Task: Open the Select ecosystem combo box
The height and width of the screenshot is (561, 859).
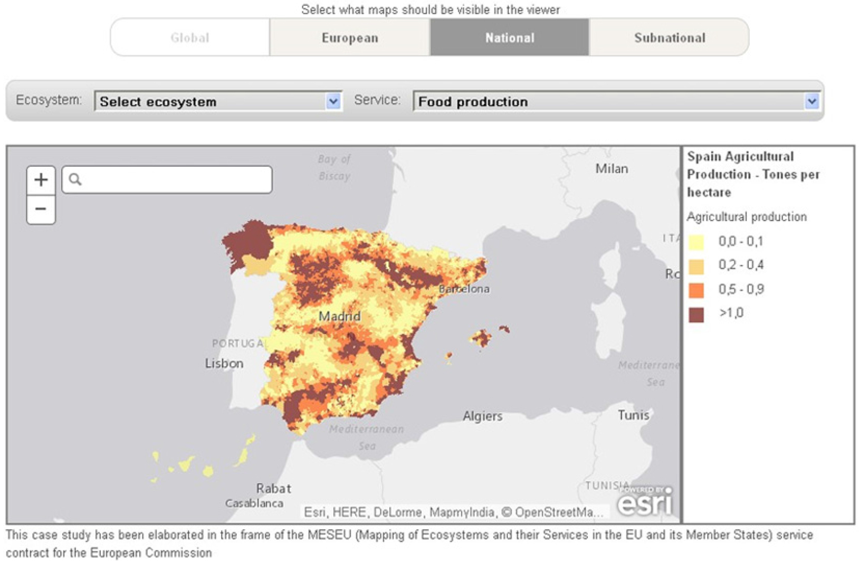Action: pyautogui.click(x=211, y=101)
